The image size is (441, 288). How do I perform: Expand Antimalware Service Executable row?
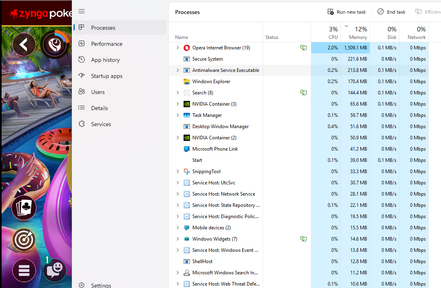click(x=178, y=70)
